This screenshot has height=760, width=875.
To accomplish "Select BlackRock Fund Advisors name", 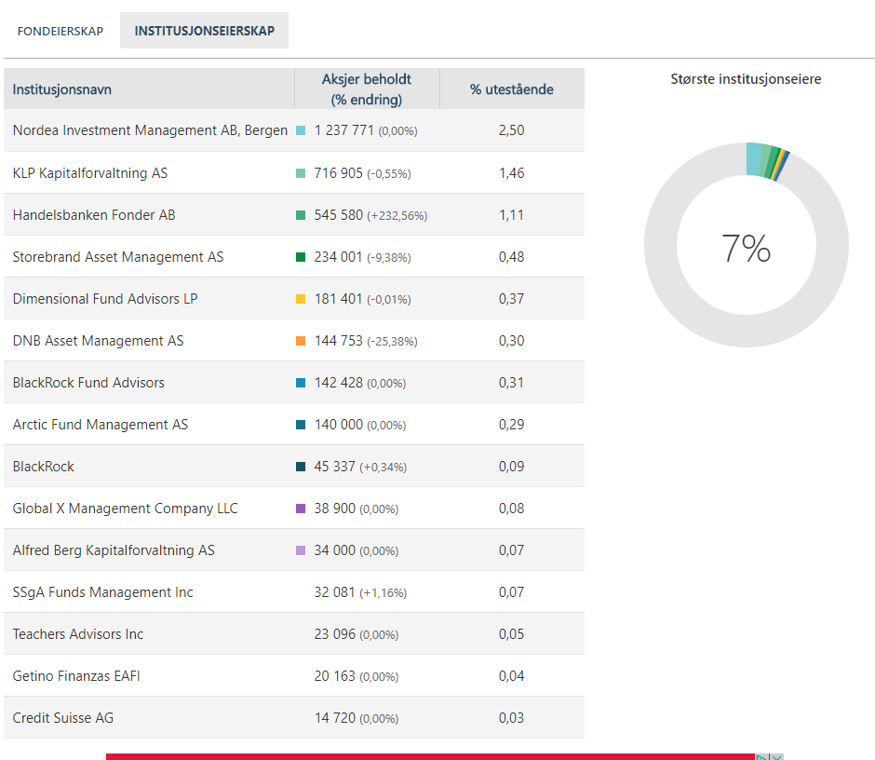I will pos(88,383).
